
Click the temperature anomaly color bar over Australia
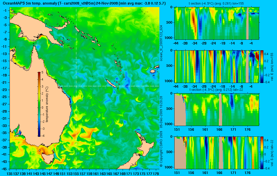click(x=39, y=104)
